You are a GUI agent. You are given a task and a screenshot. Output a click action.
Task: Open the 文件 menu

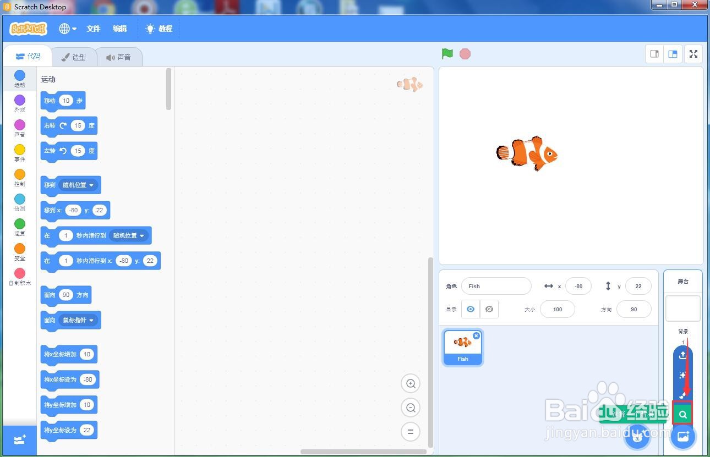(94, 29)
